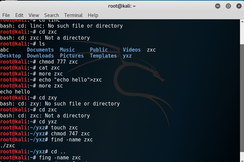Click the 'Pictures' directory name
The width and height of the screenshot is (244, 162).
coord(72,56)
